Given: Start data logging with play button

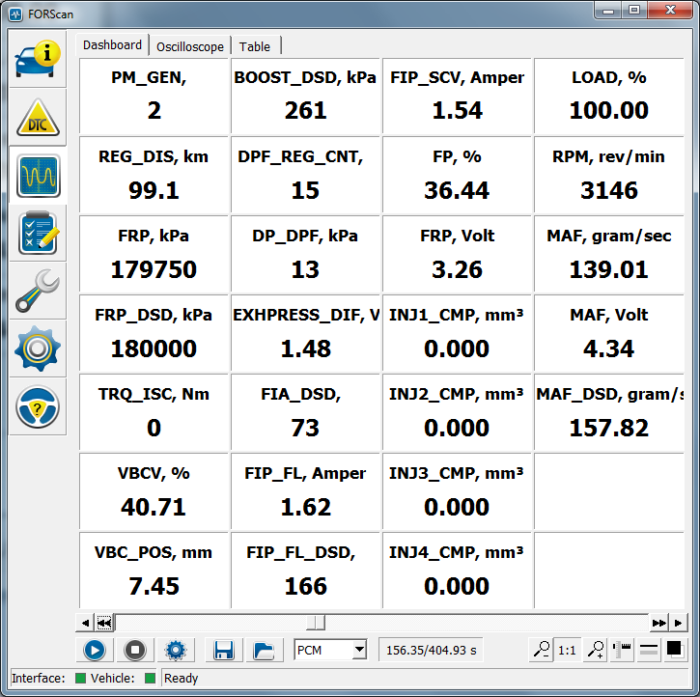Looking at the screenshot, I should click(x=95, y=650).
